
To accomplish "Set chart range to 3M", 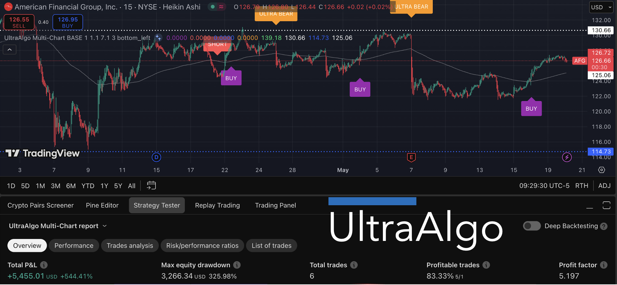I will click(x=55, y=186).
